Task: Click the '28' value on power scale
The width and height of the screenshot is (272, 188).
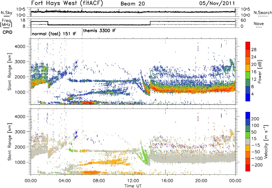Action: (254, 50)
